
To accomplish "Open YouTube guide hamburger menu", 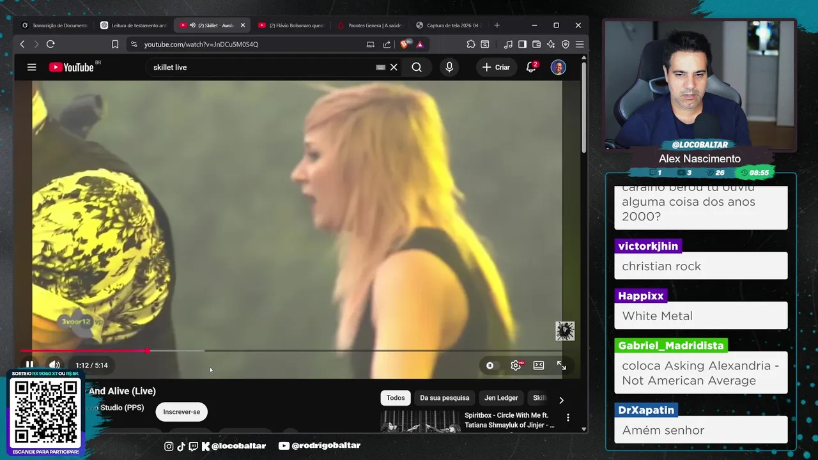I will [x=31, y=67].
